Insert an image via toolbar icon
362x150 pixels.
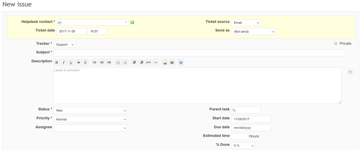click(172, 62)
